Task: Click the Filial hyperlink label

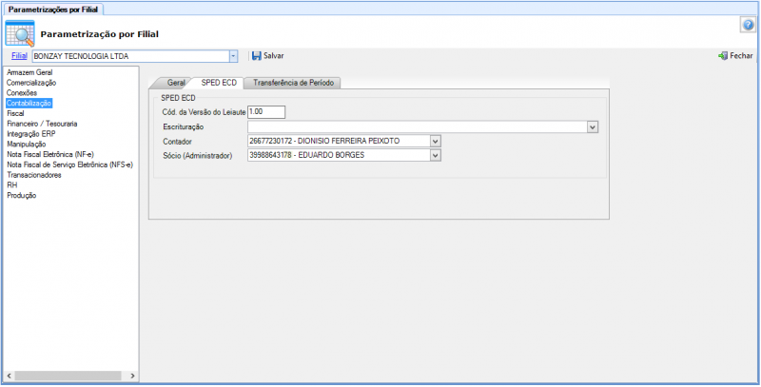Action: point(19,56)
